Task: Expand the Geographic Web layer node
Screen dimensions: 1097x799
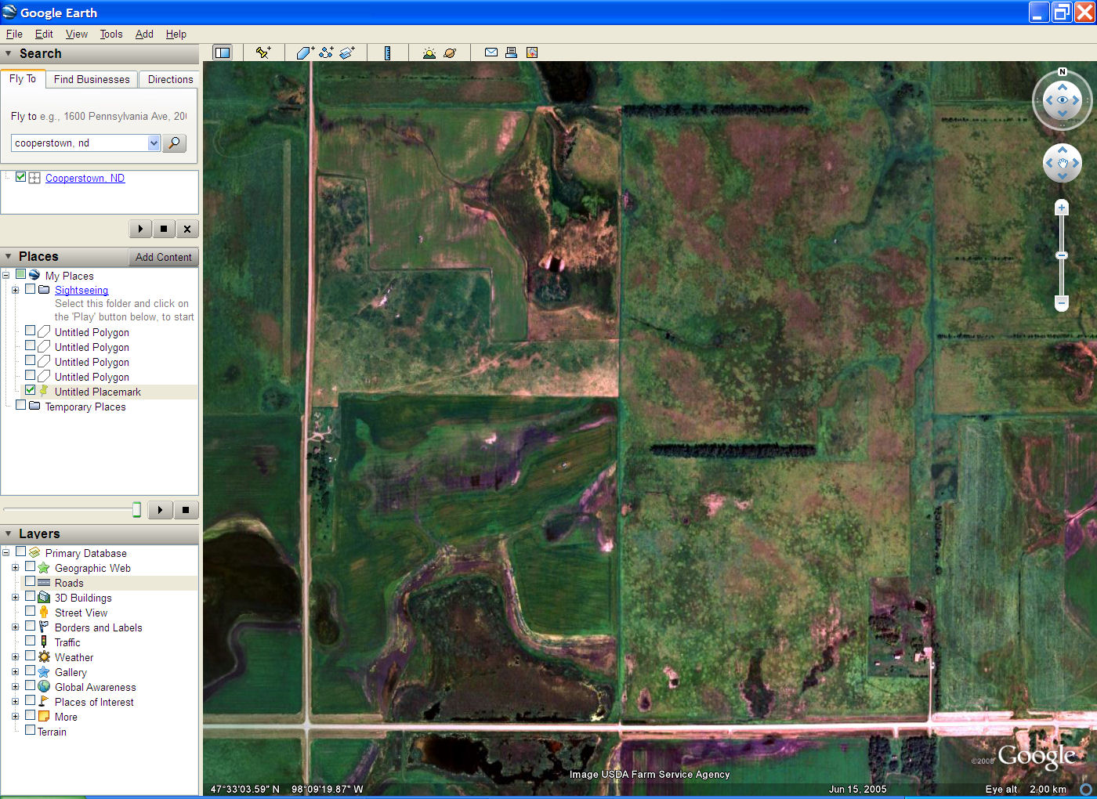Action: pos(15,567)
